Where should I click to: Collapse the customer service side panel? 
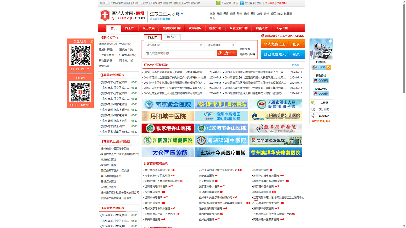click(330, 41)
